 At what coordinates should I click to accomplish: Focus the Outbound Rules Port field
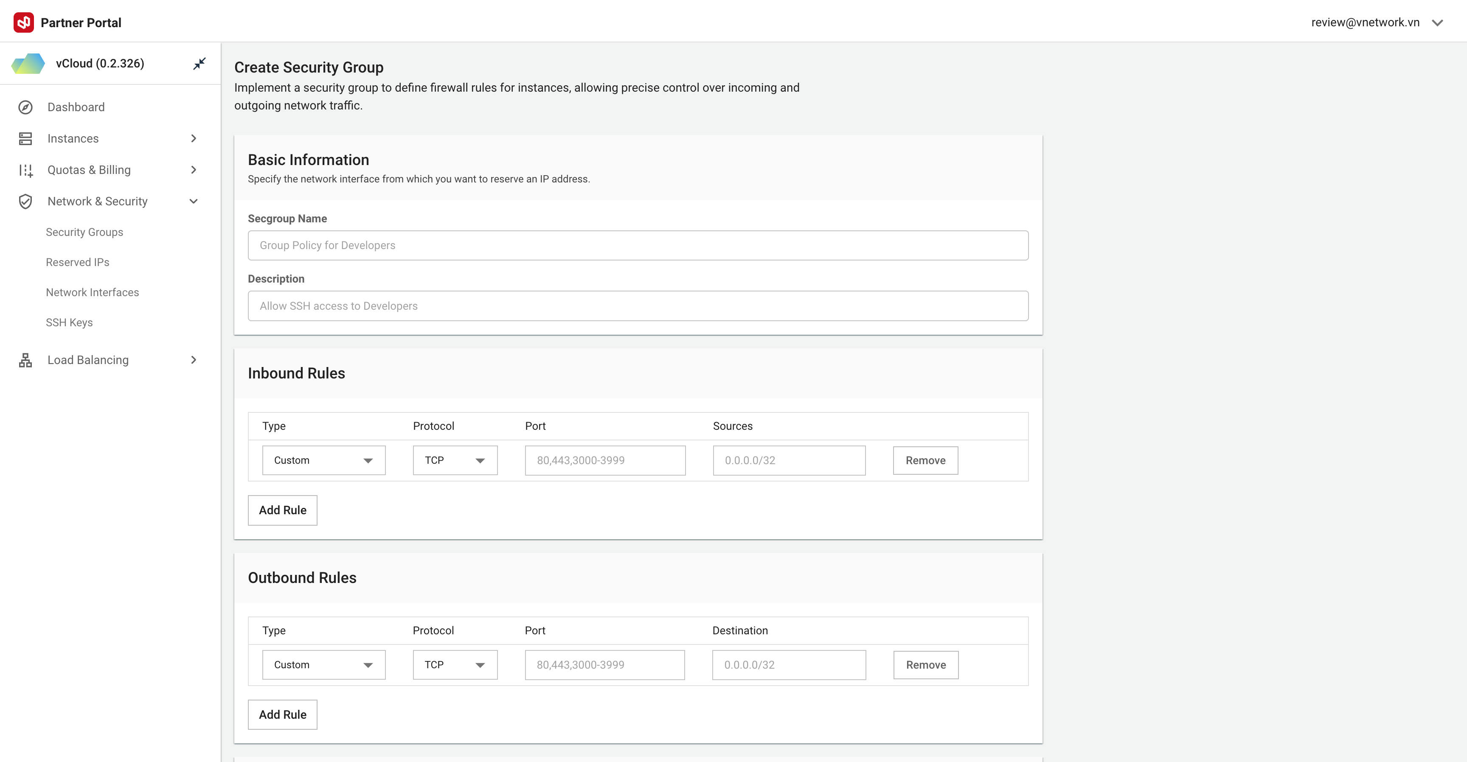[x=604, y=664]
